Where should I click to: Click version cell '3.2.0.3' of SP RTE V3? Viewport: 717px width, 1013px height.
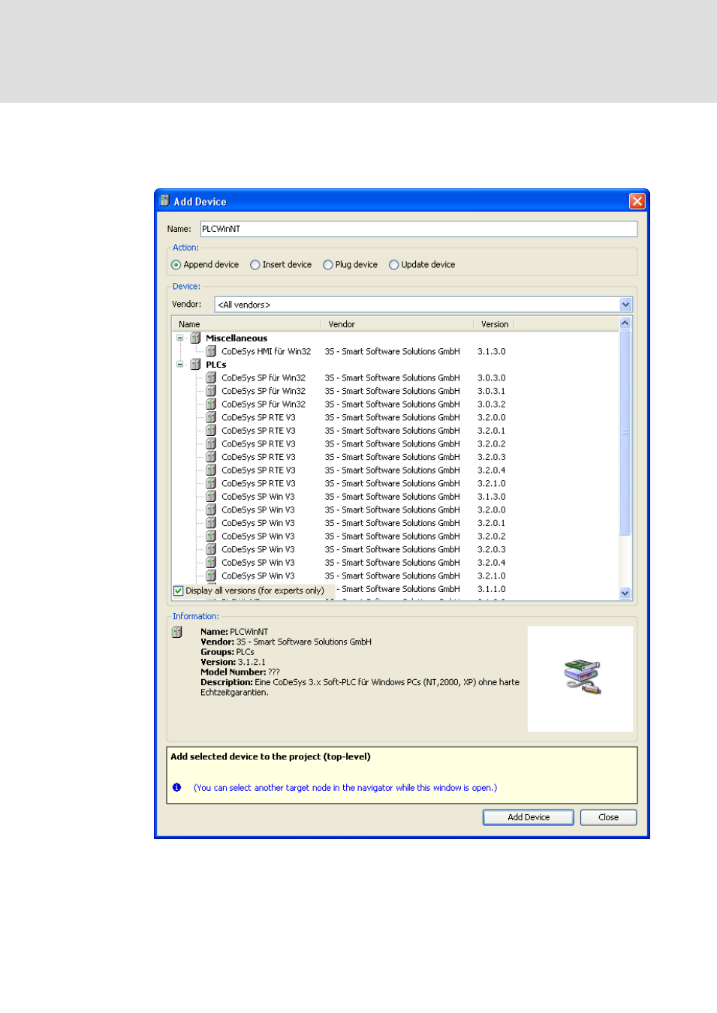coord(492,457)
